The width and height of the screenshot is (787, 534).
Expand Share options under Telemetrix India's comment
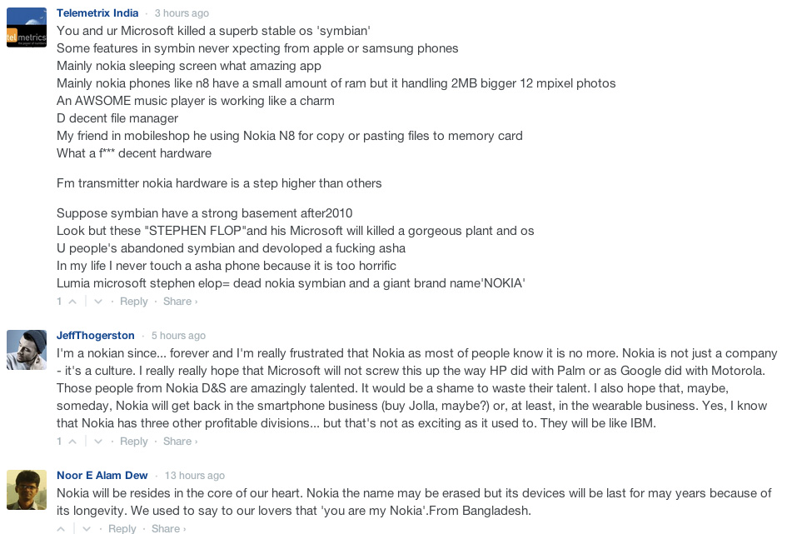click(x=180, y=302)
